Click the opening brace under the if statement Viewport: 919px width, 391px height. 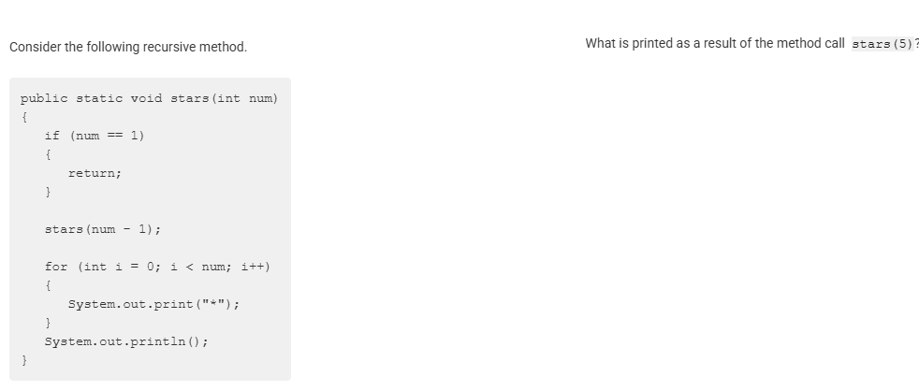(x=48, y=153)
